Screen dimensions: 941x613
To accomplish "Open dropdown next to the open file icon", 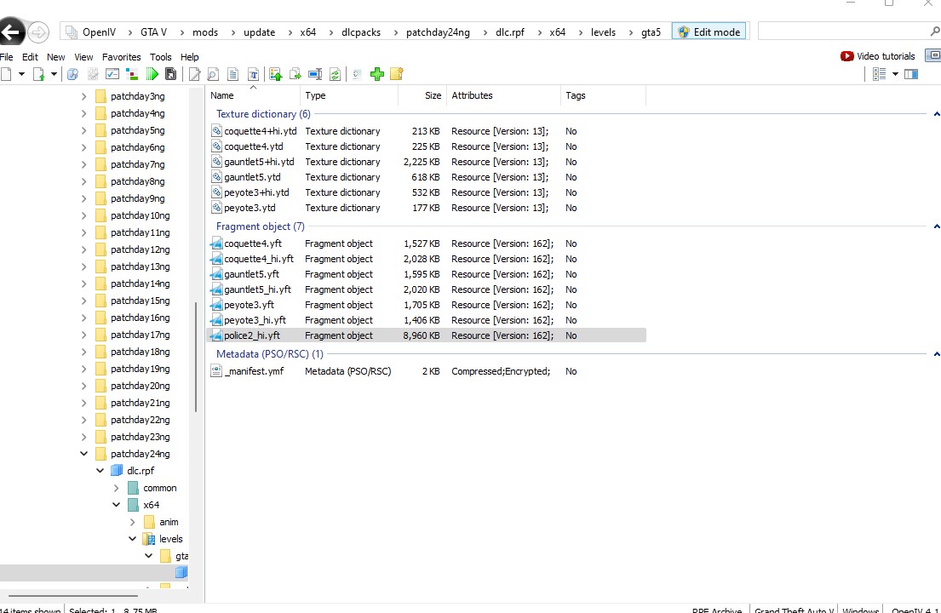I will 54,74.
